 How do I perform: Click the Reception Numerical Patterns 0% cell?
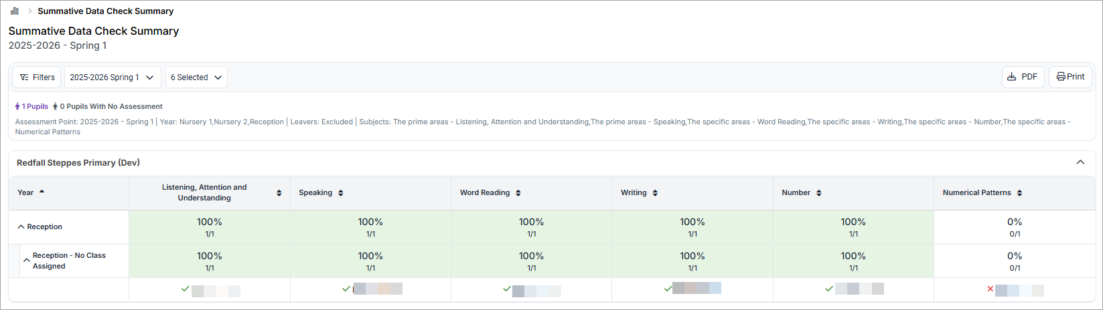click(1014, 227)
